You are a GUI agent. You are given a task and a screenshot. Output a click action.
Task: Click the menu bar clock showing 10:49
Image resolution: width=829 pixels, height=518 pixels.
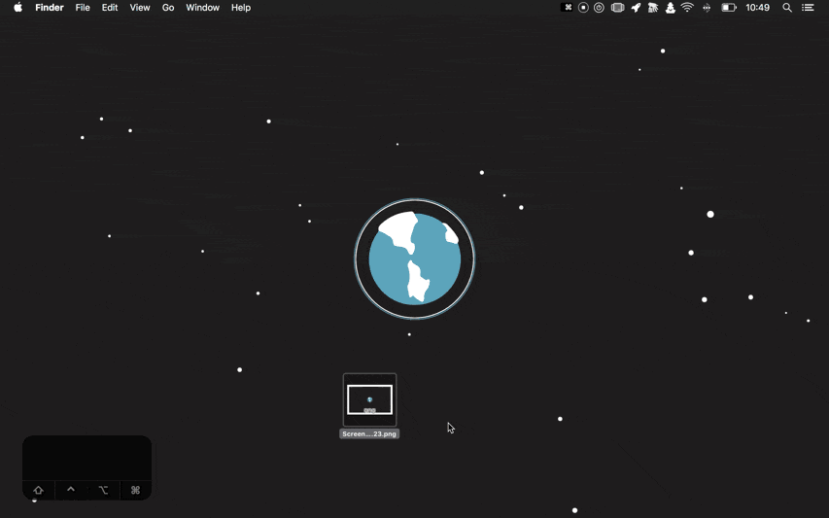pos(758,8)
